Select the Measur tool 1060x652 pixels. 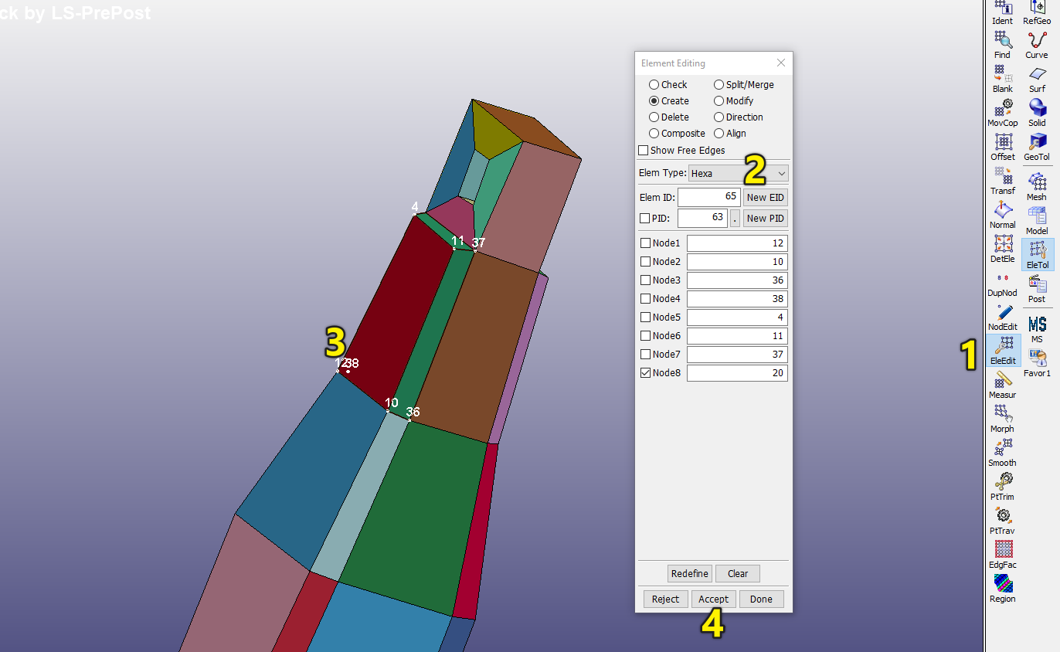(x=1003, y=385)
